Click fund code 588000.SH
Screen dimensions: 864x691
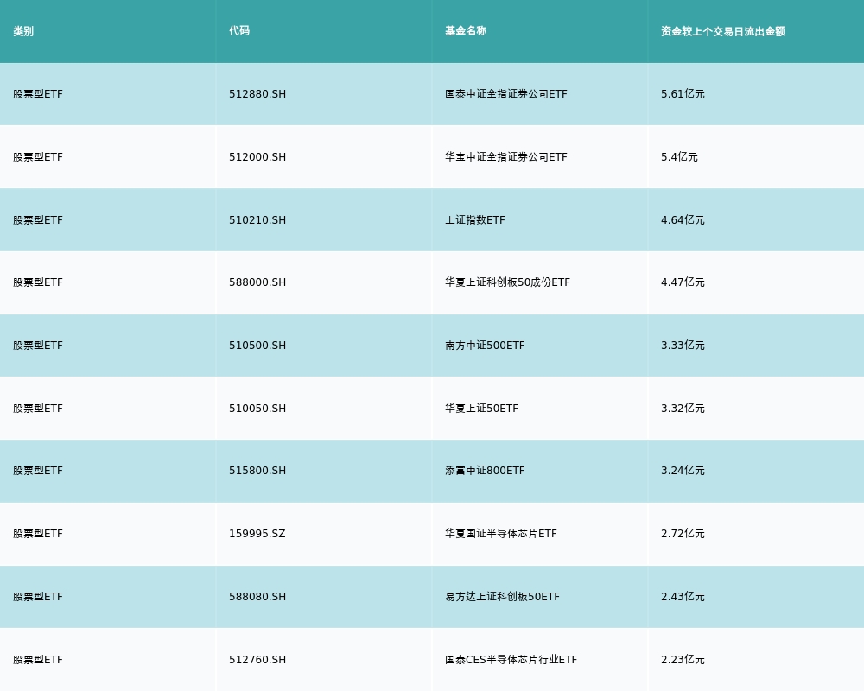pyautogui.click(x=257, y=282)
